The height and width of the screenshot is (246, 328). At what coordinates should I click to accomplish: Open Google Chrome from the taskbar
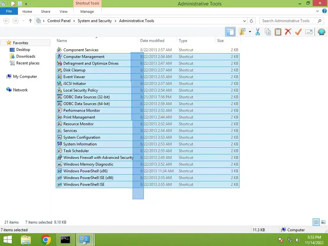[46, 240]
